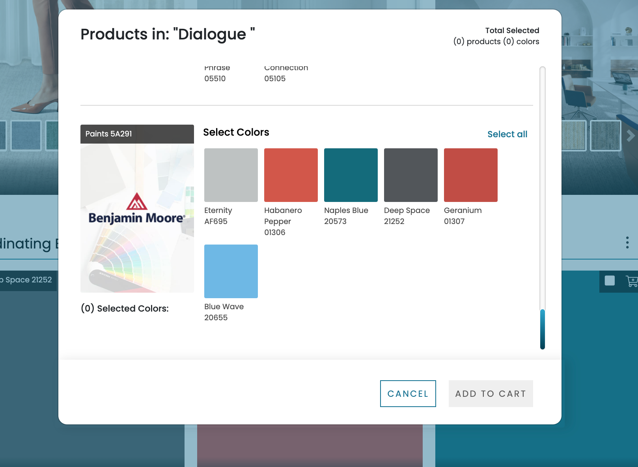Click the Space 21252 tag behind dialog
The width and height of the screenshot is (638, 467).
(x=28, y=280)
